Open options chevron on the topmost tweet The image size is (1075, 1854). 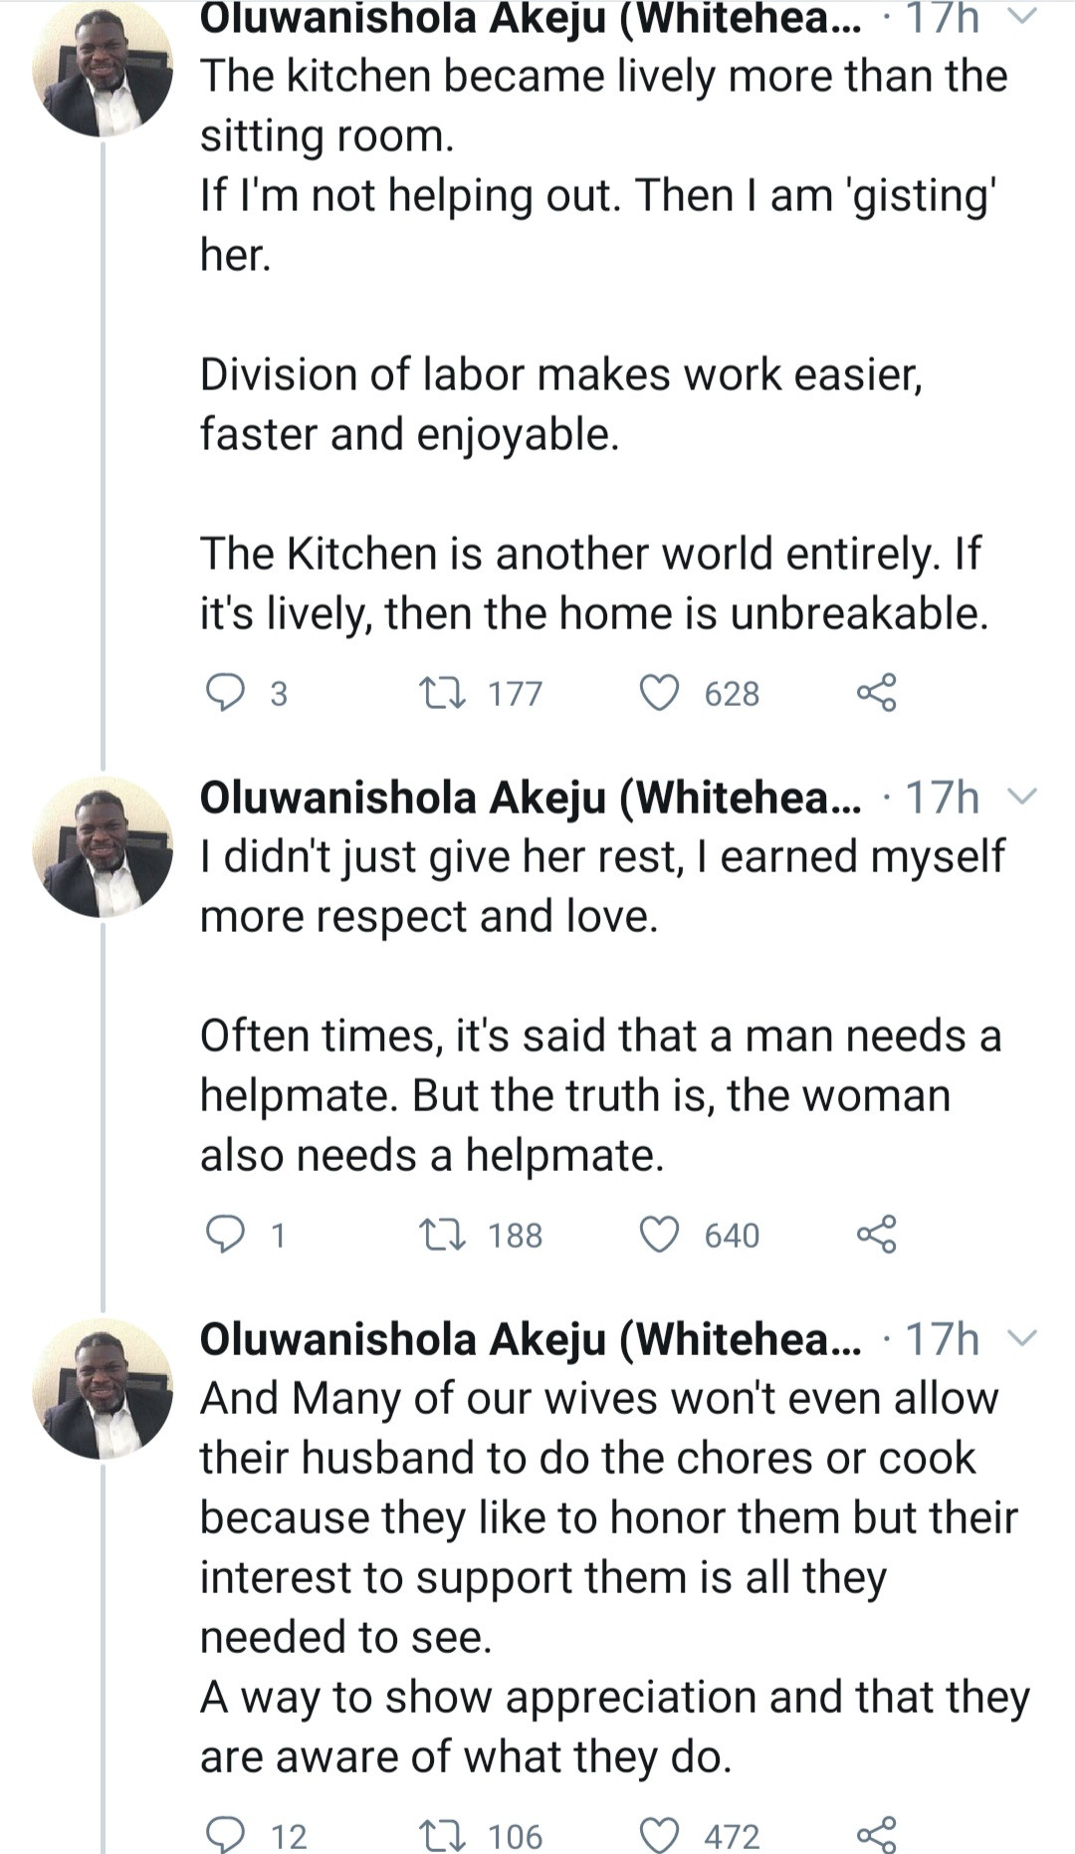point(1022,16)
